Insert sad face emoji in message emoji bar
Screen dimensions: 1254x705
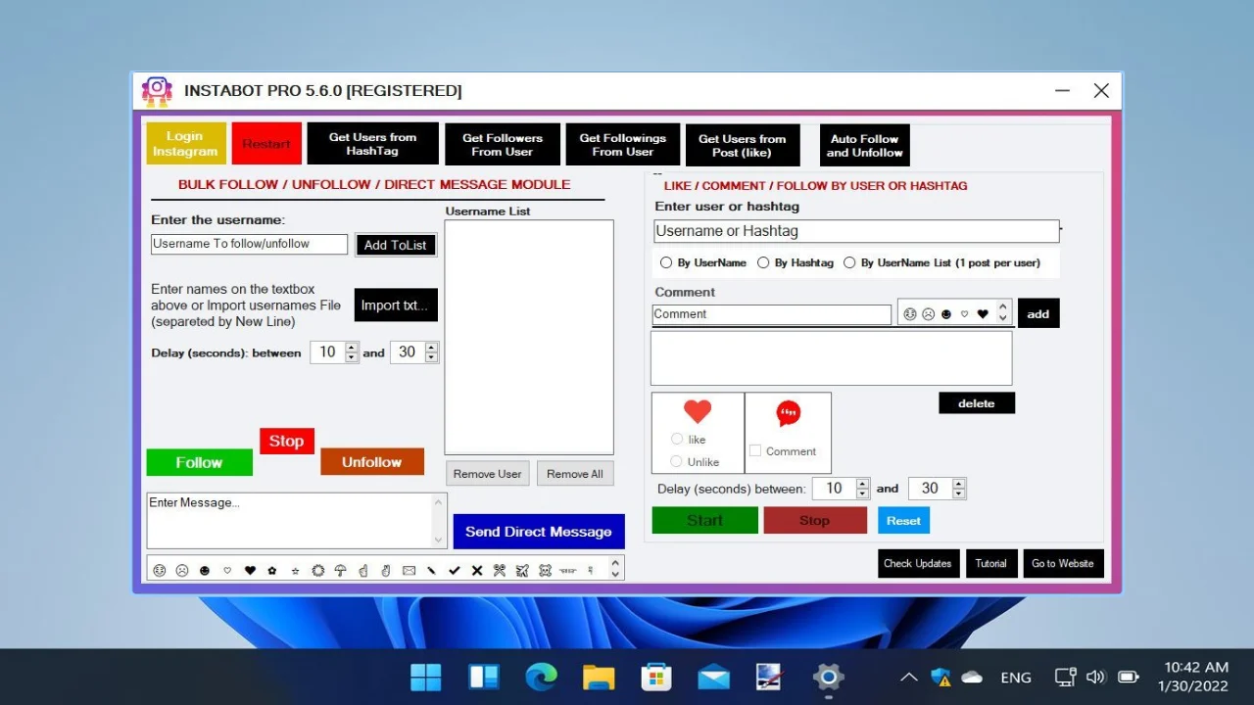(182, 570)
